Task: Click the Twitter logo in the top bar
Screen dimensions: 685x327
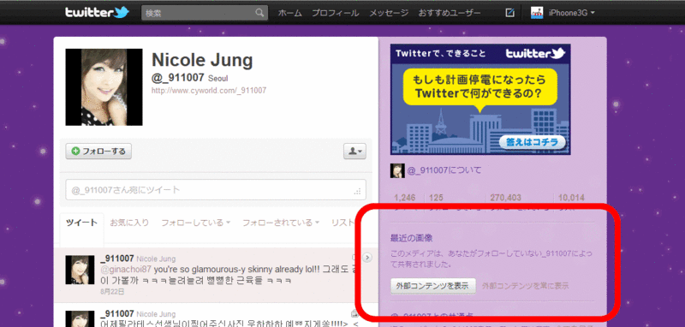Action: coord(97,12)
